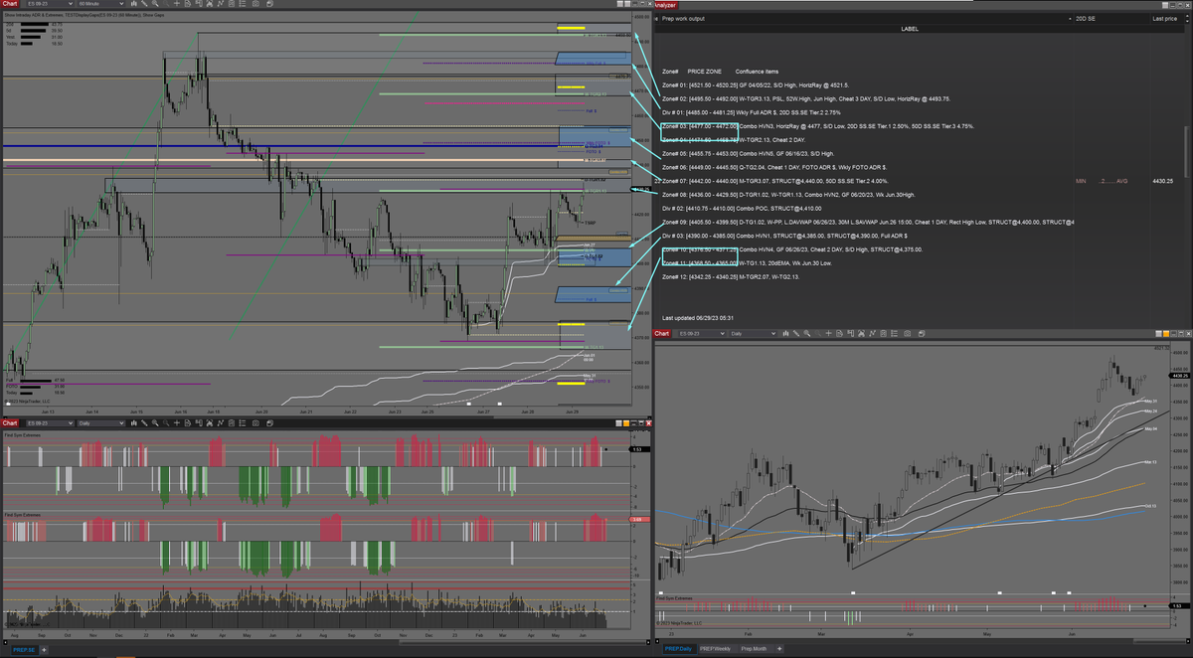Toggle Chart Trader on 60 Minute chart
This screenshot has width=1193, height=658.
[199, 4]
